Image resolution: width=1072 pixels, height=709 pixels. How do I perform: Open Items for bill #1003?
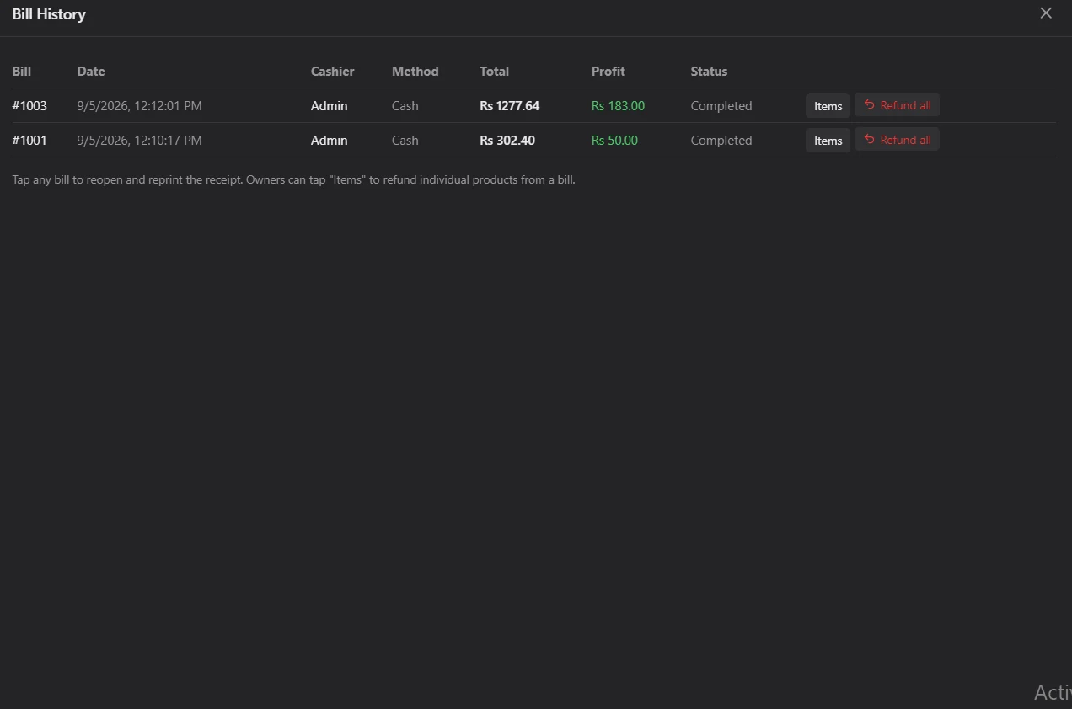(828, 106)
